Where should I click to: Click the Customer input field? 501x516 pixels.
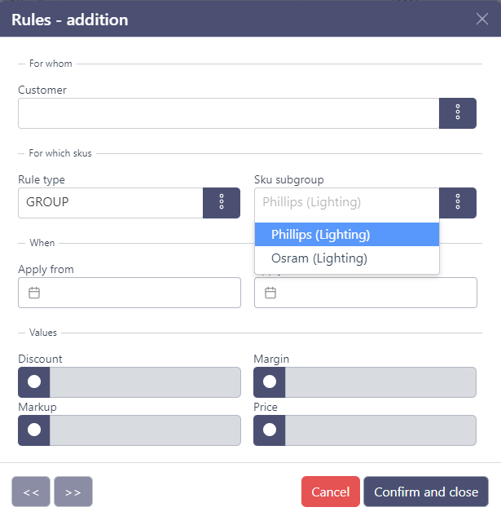point(228,113)
